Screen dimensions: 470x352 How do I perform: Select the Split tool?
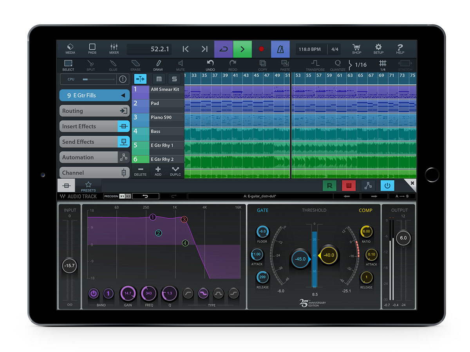(x=90, y=65)
